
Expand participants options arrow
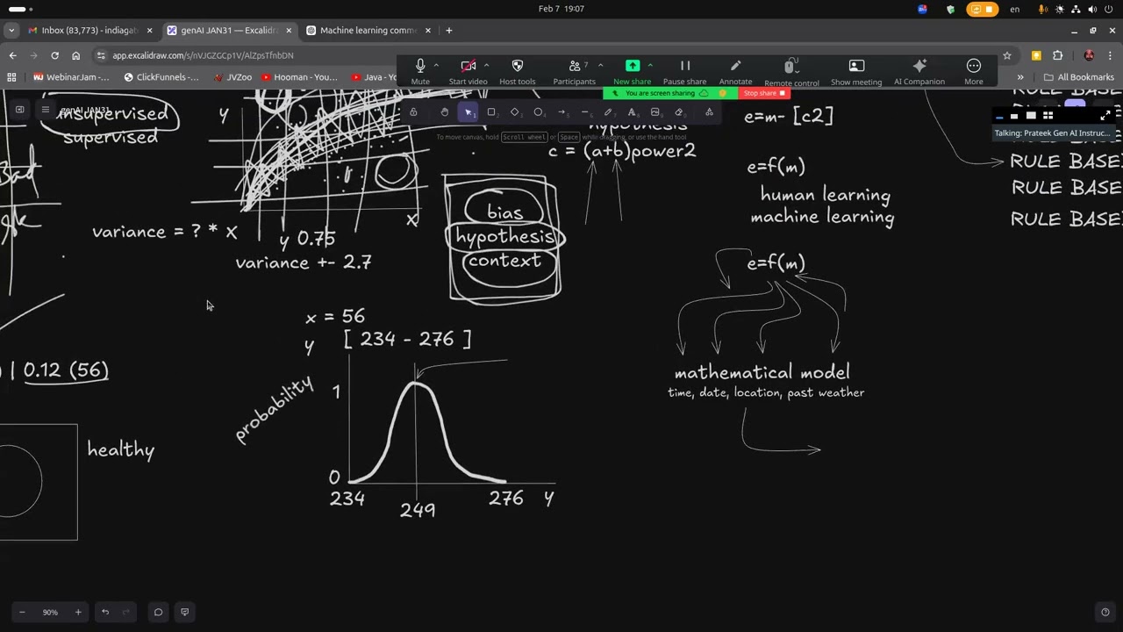click(600, 66)
